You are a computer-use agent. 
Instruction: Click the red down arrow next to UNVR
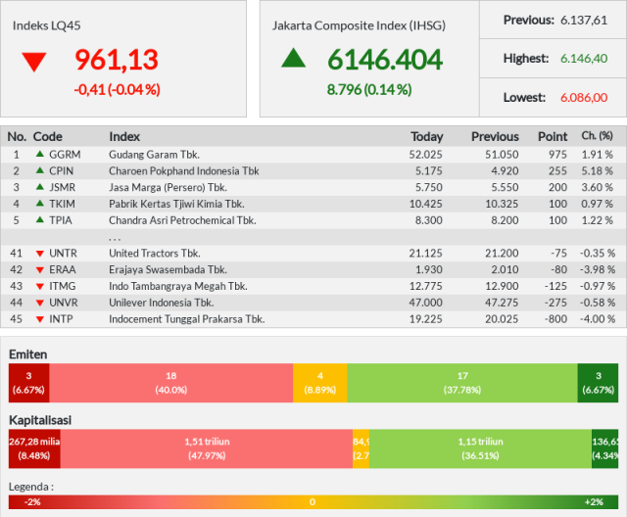point(40,303)
